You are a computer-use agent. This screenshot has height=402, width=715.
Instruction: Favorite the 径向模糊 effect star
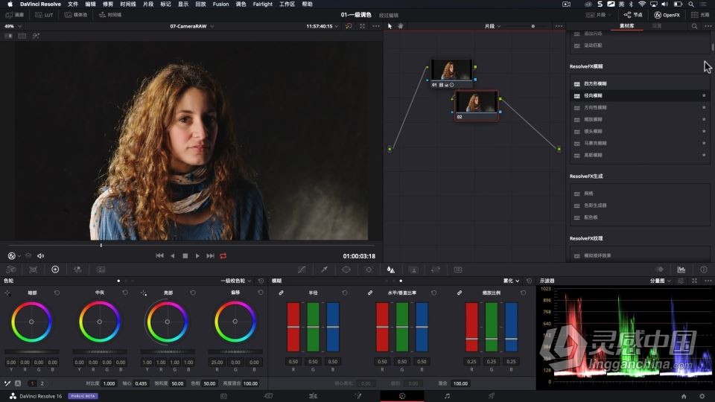click(x=704, y=96)
